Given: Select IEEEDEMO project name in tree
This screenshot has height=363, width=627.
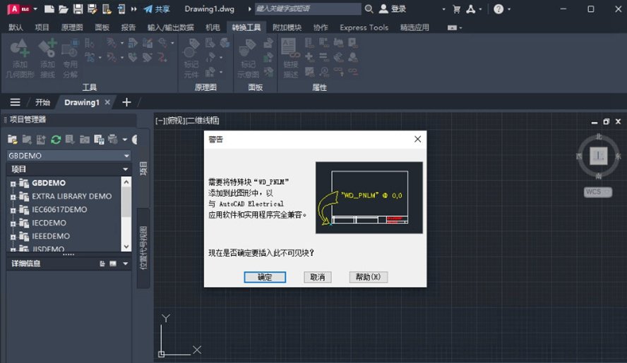Looking at the screenshot, I should pyautogui.click(x=51, y=236).
